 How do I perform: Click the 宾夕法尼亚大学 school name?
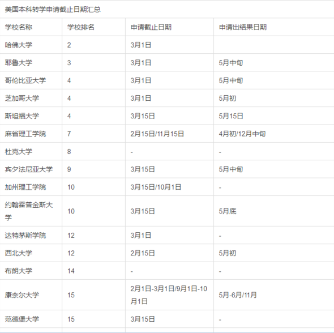coord(29,169)
